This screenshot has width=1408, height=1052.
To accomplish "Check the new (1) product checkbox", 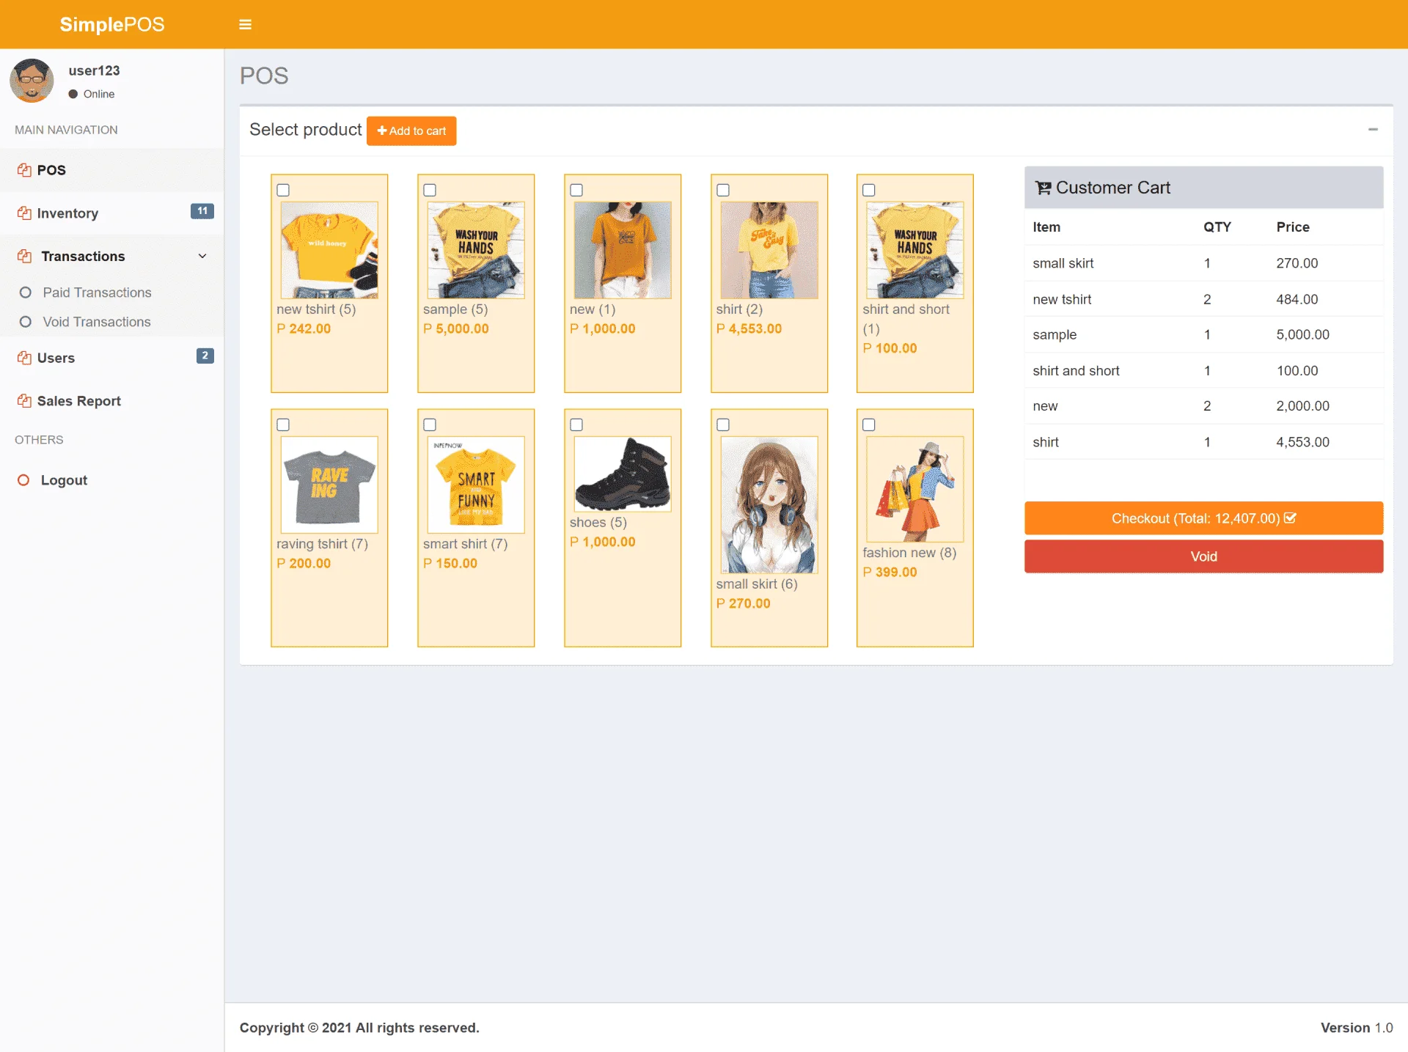I will pyautogui.click(x=576, y=190).
